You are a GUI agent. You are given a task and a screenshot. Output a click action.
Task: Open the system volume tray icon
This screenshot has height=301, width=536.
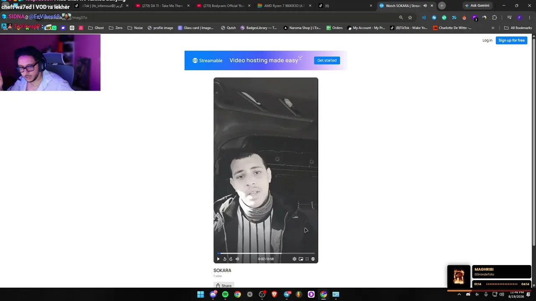(x=502, y=294)
